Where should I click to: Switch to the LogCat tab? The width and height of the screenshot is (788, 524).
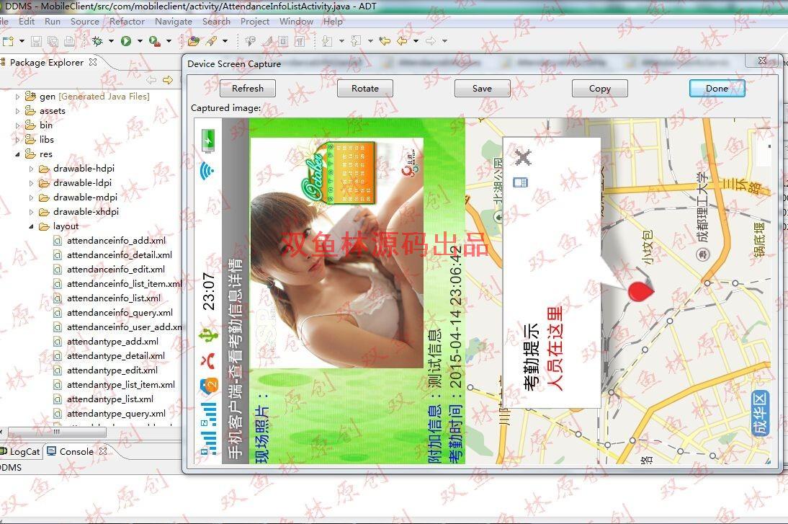(x=21, y=451)
